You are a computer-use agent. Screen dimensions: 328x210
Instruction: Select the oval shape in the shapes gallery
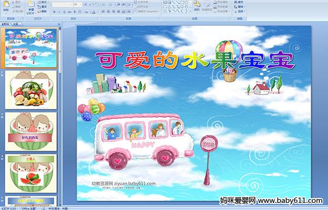click(x=187, y=3)
